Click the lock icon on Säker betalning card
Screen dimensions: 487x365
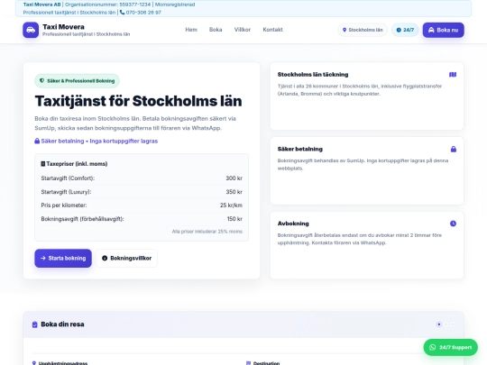(454, 149)
